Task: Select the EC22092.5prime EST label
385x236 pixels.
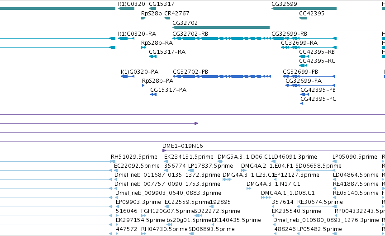Action: tap(137, 166)
